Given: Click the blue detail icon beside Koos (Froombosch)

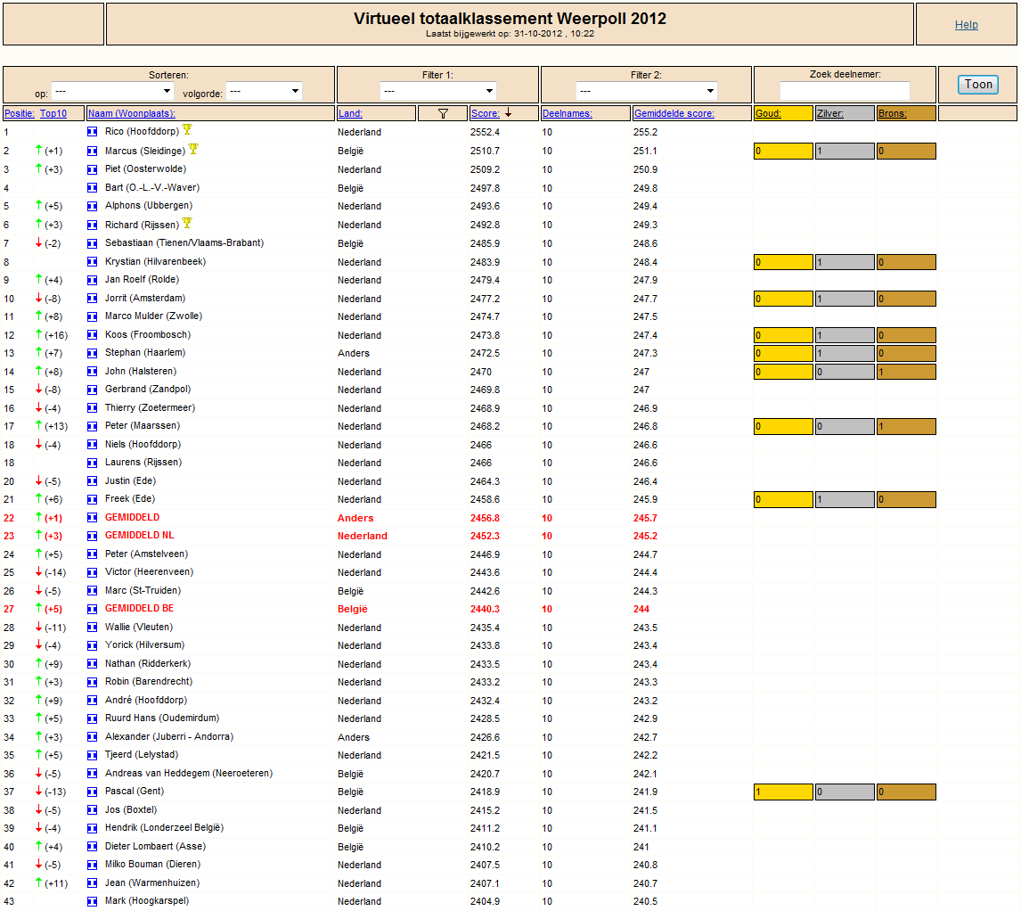Looking at the screenshot, I should 93,335.
